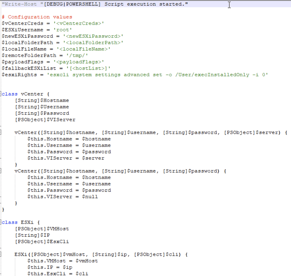
Task: Collapse the class vCenter fold marker
Action: (x=1, y=94)
